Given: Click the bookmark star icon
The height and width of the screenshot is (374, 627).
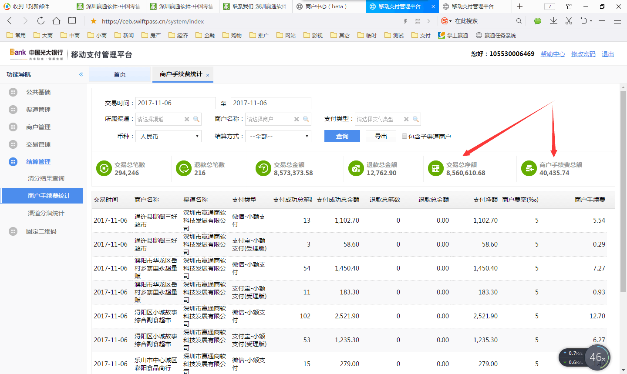Looking at the screenshot, I should coord(93,21).
